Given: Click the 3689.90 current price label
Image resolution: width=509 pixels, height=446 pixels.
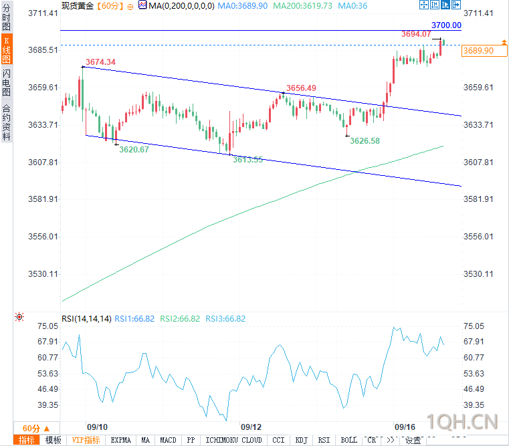Looking at the screenshot, I should 484,51.
